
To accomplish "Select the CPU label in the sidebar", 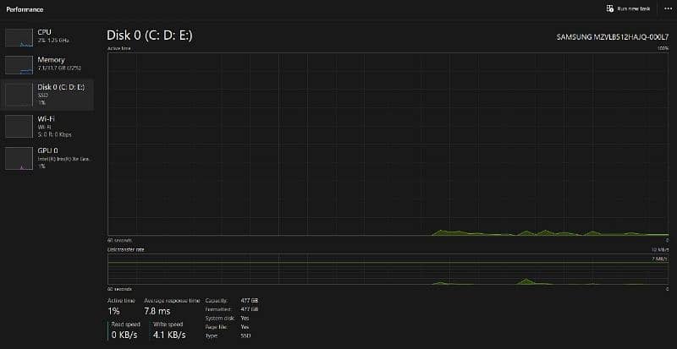I will click(x=44, y=31).
